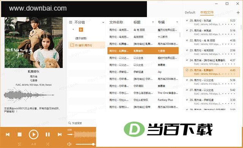Enable A-B loop section
Viewport: 243px width, 148px height.
point(33,144)
